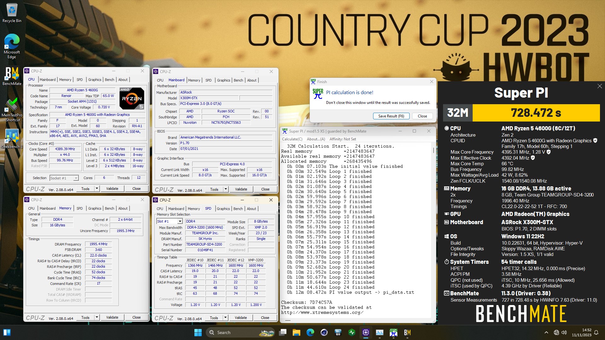
Task: Click Close button in Memory tab CPU-Z window
Action: [136, 317]
